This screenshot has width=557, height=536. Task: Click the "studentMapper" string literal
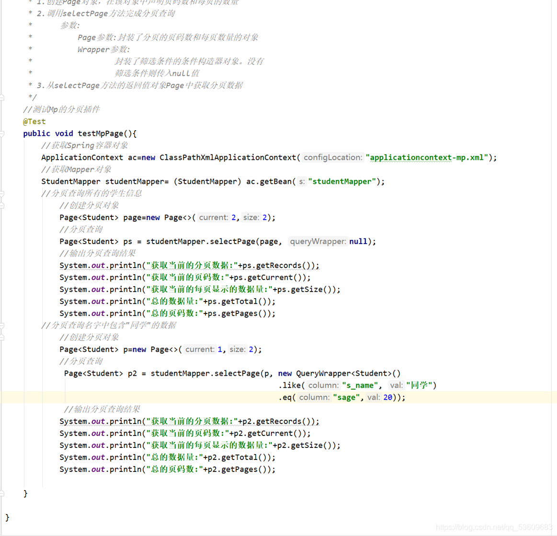(x=342, y=181)
